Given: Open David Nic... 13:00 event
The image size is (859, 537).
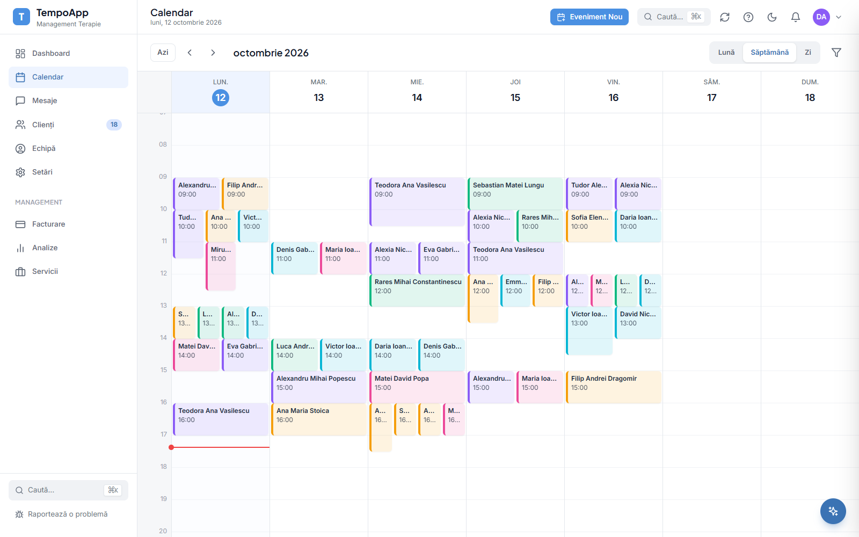Looking at the screenshot, I should coord(638,323).
